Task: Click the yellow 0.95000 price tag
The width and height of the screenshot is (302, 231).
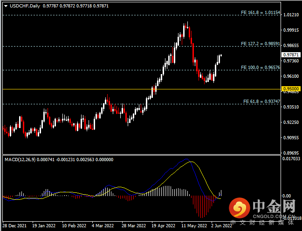Action: pos(291,89)
